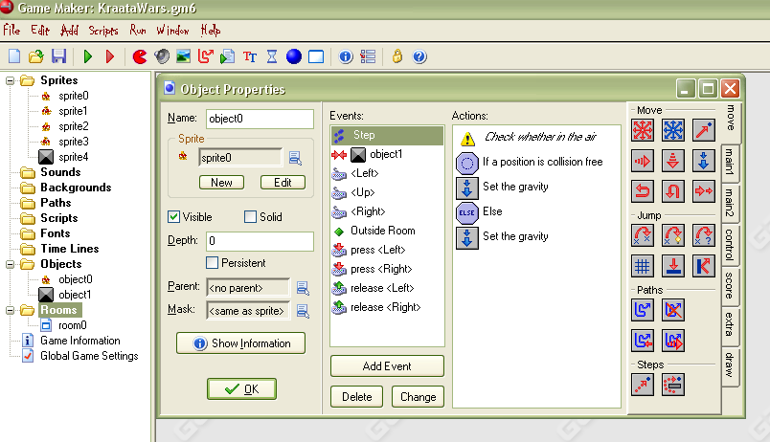Select Align to Grid action icon
Screen dimensions: 770x442
643,266
